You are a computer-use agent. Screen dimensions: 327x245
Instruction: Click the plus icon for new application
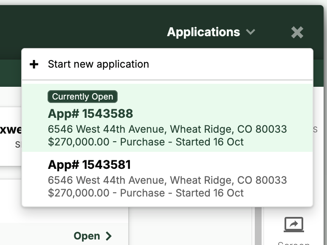(34, 64)
